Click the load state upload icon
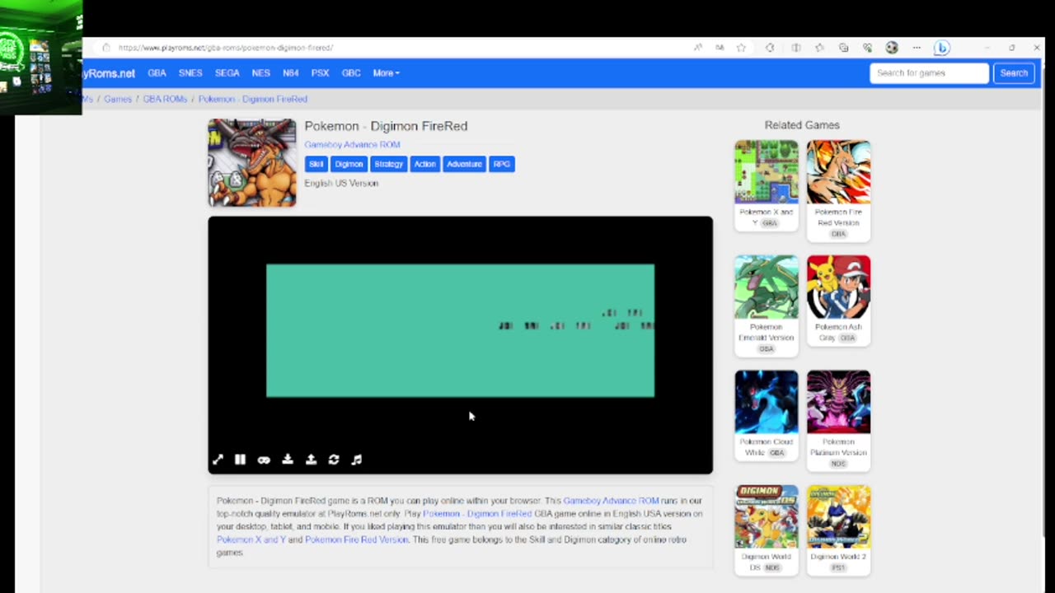This screenshot has height=593, width=1055. point(311,460)
